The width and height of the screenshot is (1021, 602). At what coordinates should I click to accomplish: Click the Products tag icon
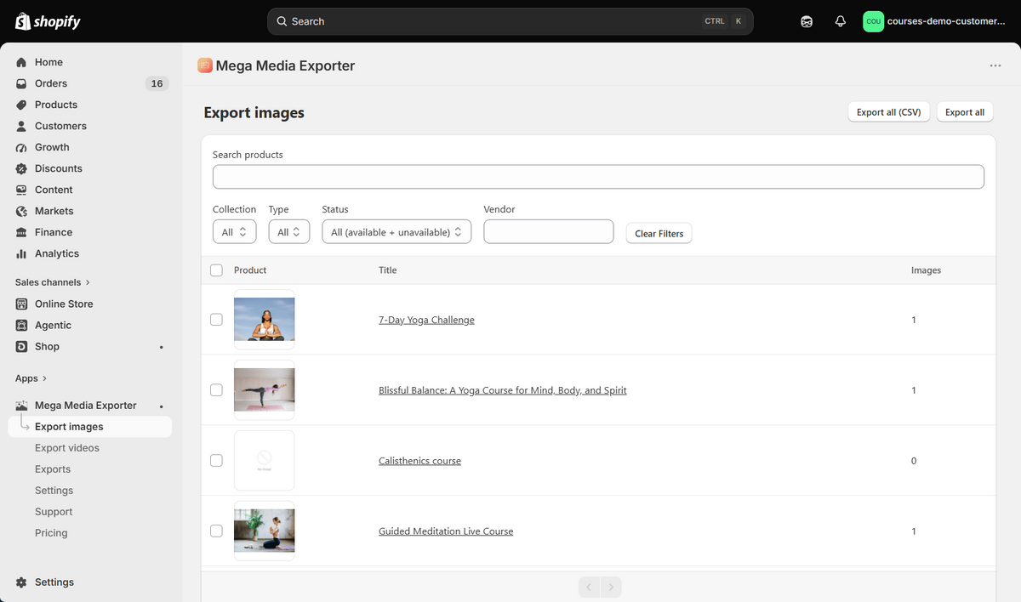point(22,105)
